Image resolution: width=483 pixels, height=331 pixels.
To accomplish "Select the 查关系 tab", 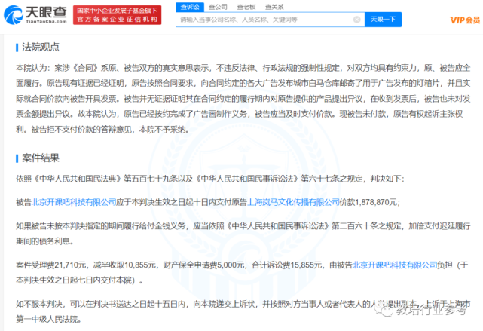I will [x=274, y=7].
